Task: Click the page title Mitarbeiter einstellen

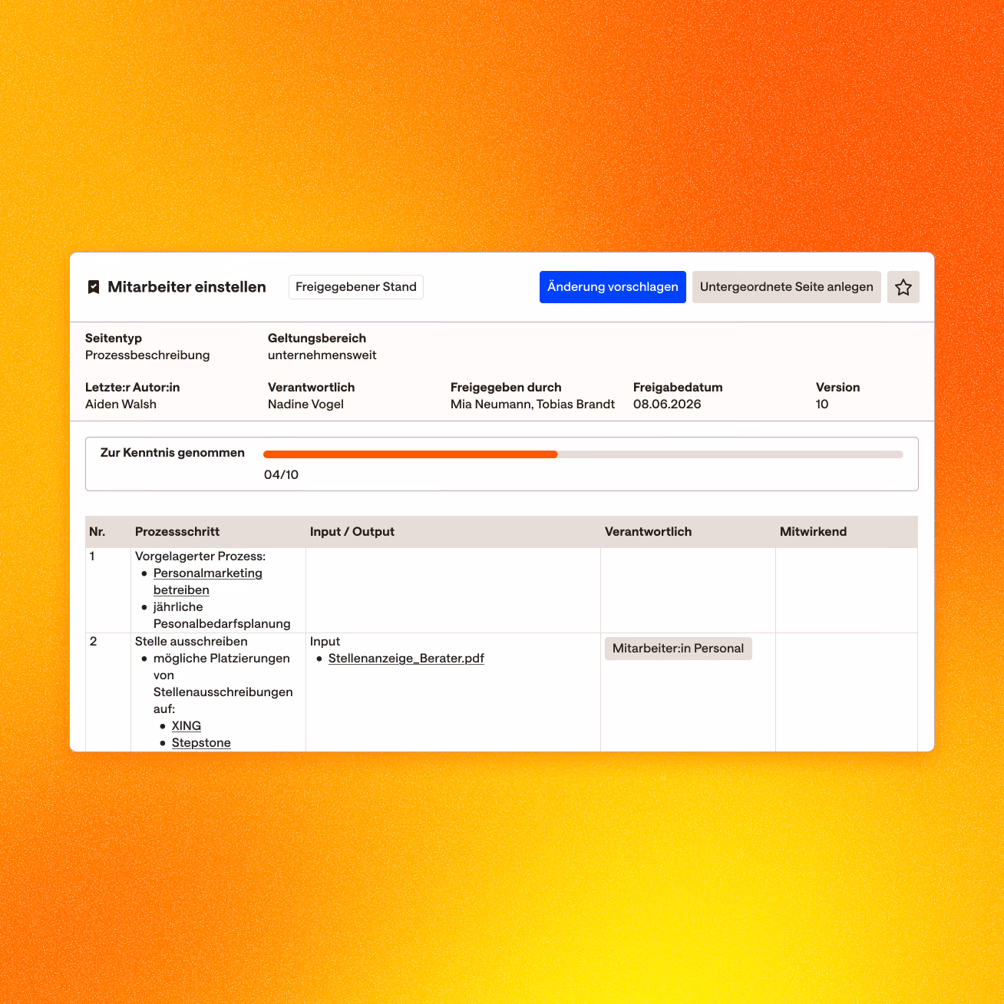Action: [187, 287]
